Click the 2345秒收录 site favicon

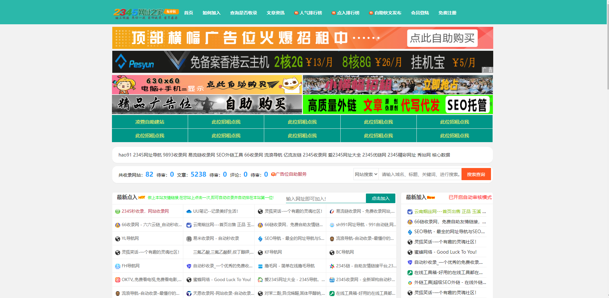[x=118, y=211]
